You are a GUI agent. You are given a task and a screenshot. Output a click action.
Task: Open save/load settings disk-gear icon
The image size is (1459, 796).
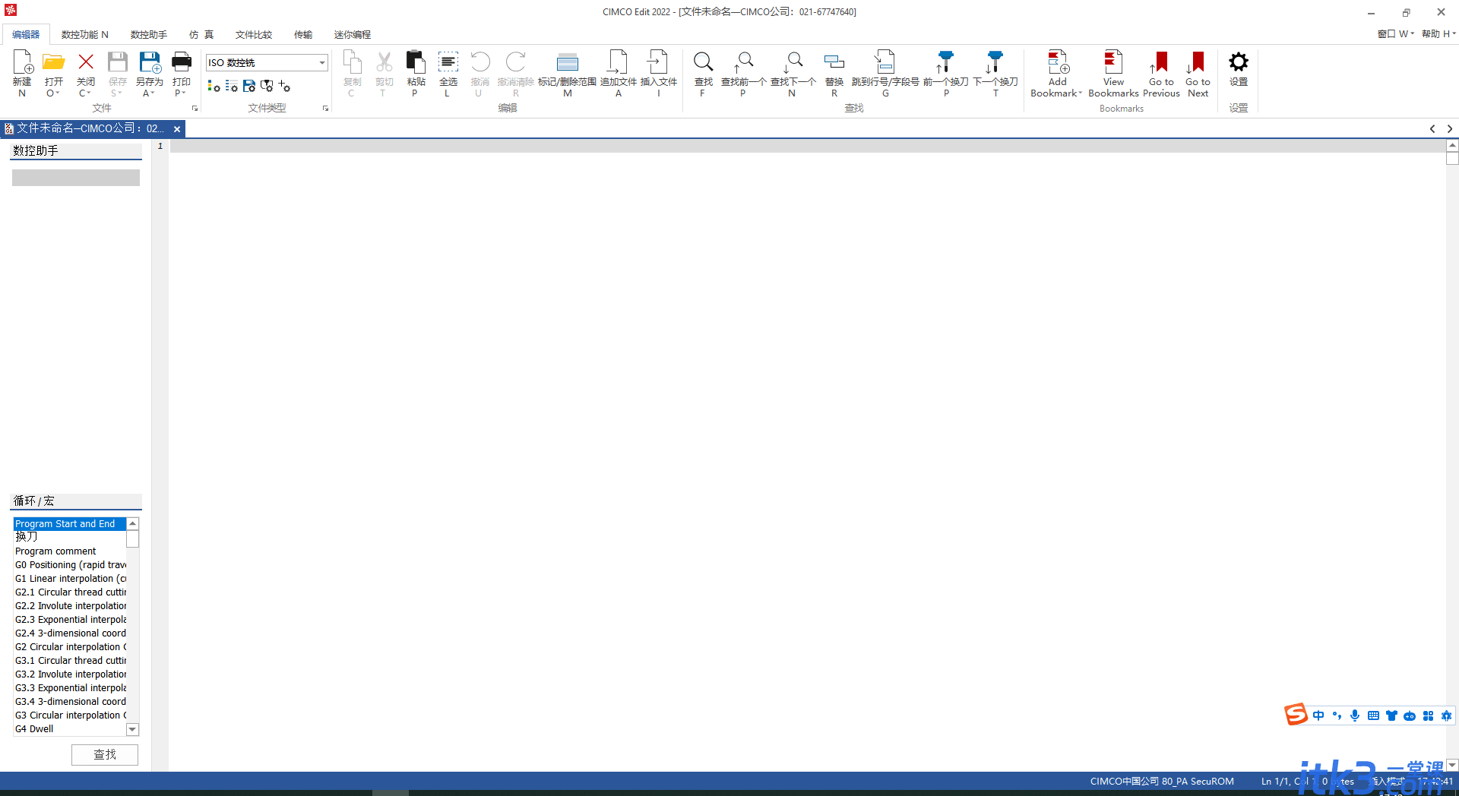249,87
